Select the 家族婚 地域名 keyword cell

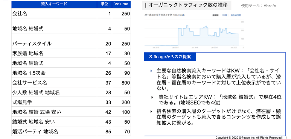point(54,53)
